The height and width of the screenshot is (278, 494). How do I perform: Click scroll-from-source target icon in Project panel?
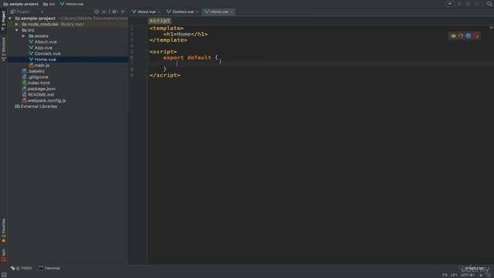[96, 12]
